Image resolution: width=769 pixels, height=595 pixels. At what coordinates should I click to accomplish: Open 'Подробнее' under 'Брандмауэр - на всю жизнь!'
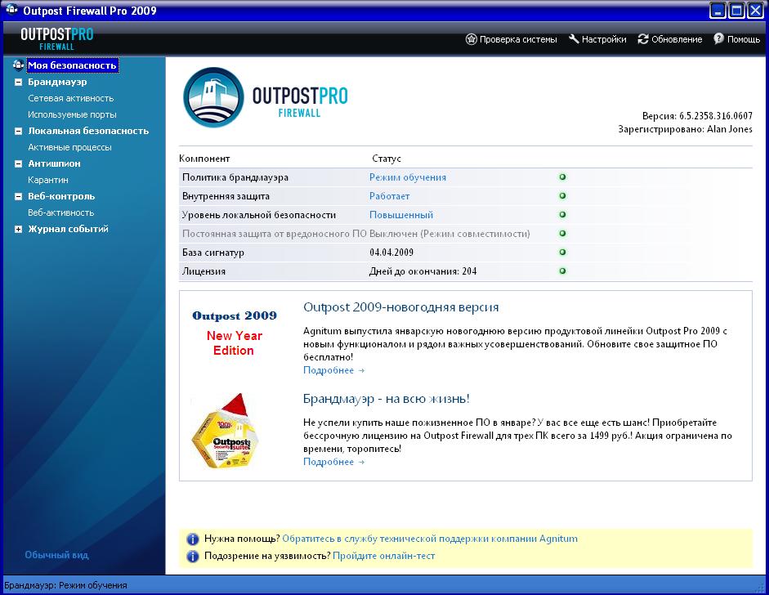(333, 462)
